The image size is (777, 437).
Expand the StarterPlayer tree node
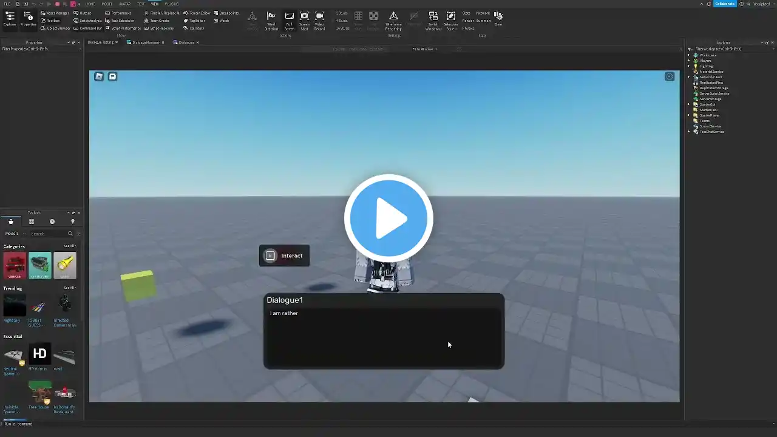(689, 115)
